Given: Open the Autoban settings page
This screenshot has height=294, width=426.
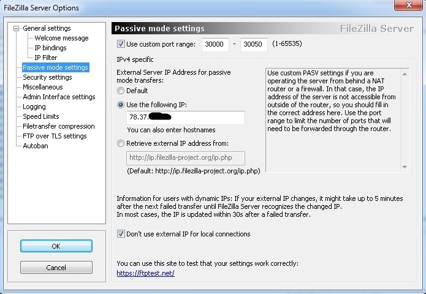Looking at the screenshot, I should 36,146.
